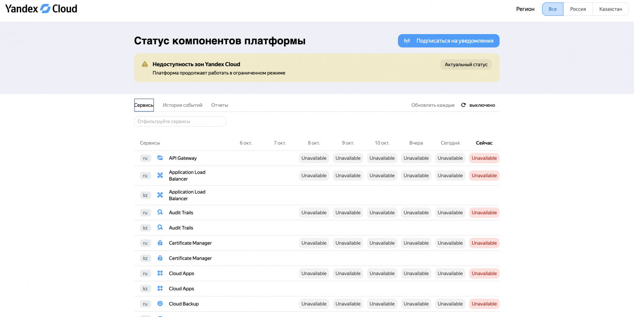The width and height of the screenshot is (634, 317).
Task: Click the services filter input field
Action: 180,121
